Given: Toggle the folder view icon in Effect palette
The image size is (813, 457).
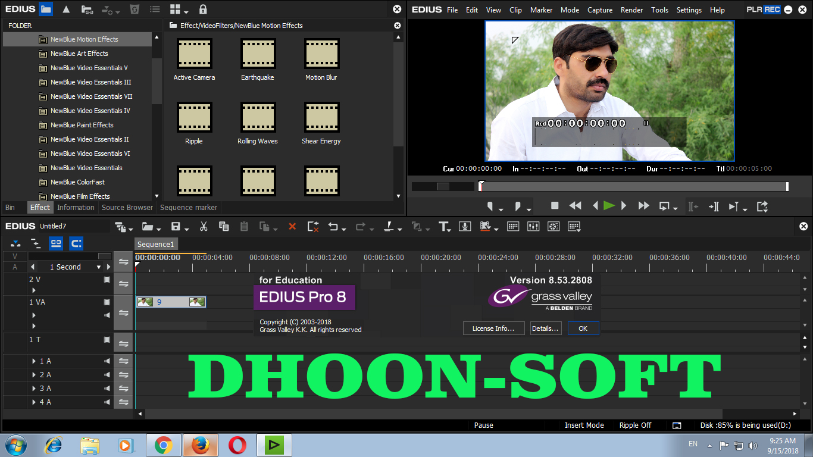Looking at the screenshot, I should click(46, 10).
